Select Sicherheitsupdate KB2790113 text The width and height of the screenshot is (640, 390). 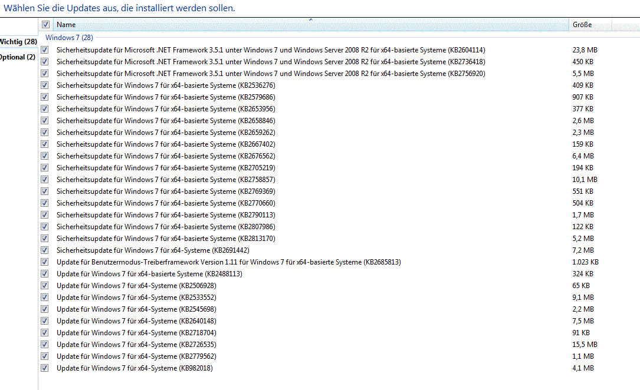[x=166, y=215]
